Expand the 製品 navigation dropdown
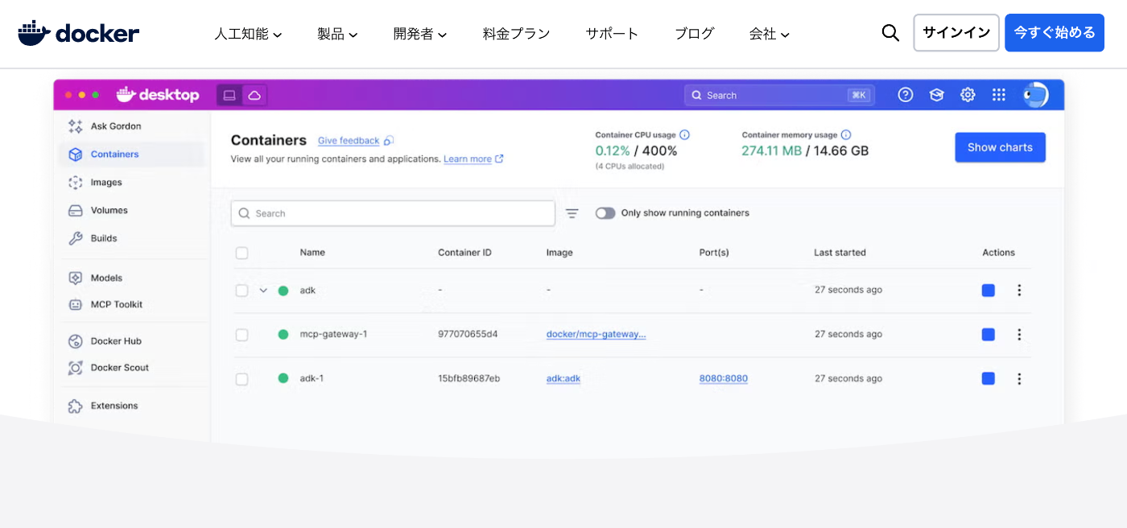The height and width of the screenshot is (528, 1127). click(337, 34)
